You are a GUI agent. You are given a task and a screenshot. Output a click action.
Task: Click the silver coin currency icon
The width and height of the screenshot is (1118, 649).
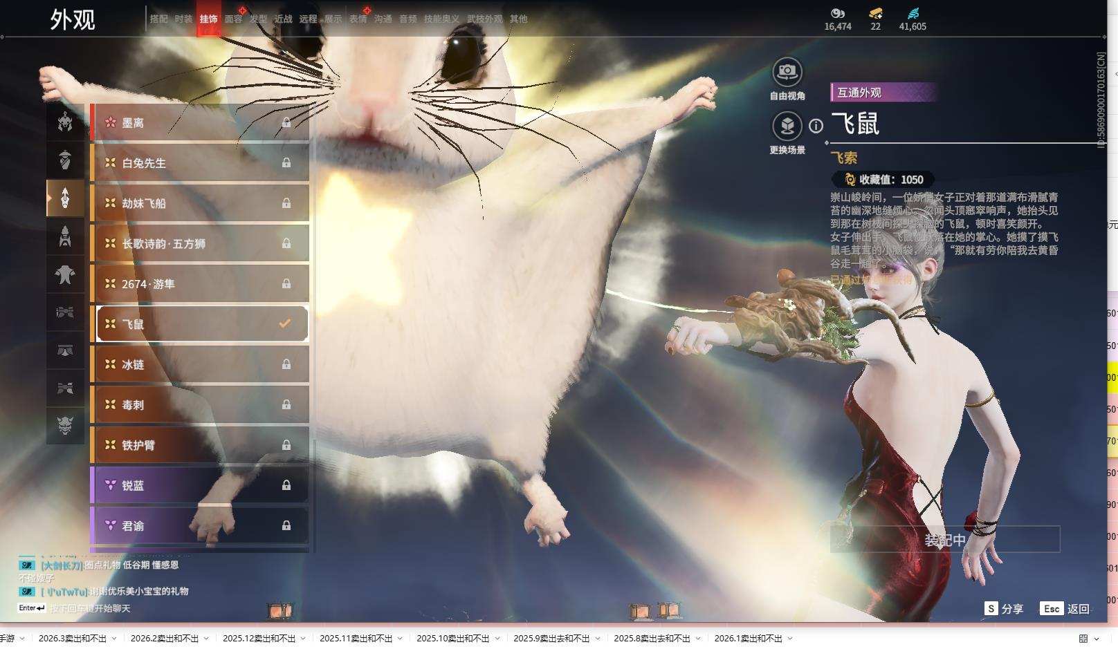838,13
